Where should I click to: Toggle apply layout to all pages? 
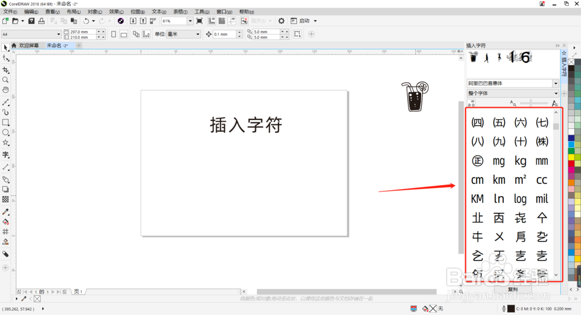click(136, 34)
